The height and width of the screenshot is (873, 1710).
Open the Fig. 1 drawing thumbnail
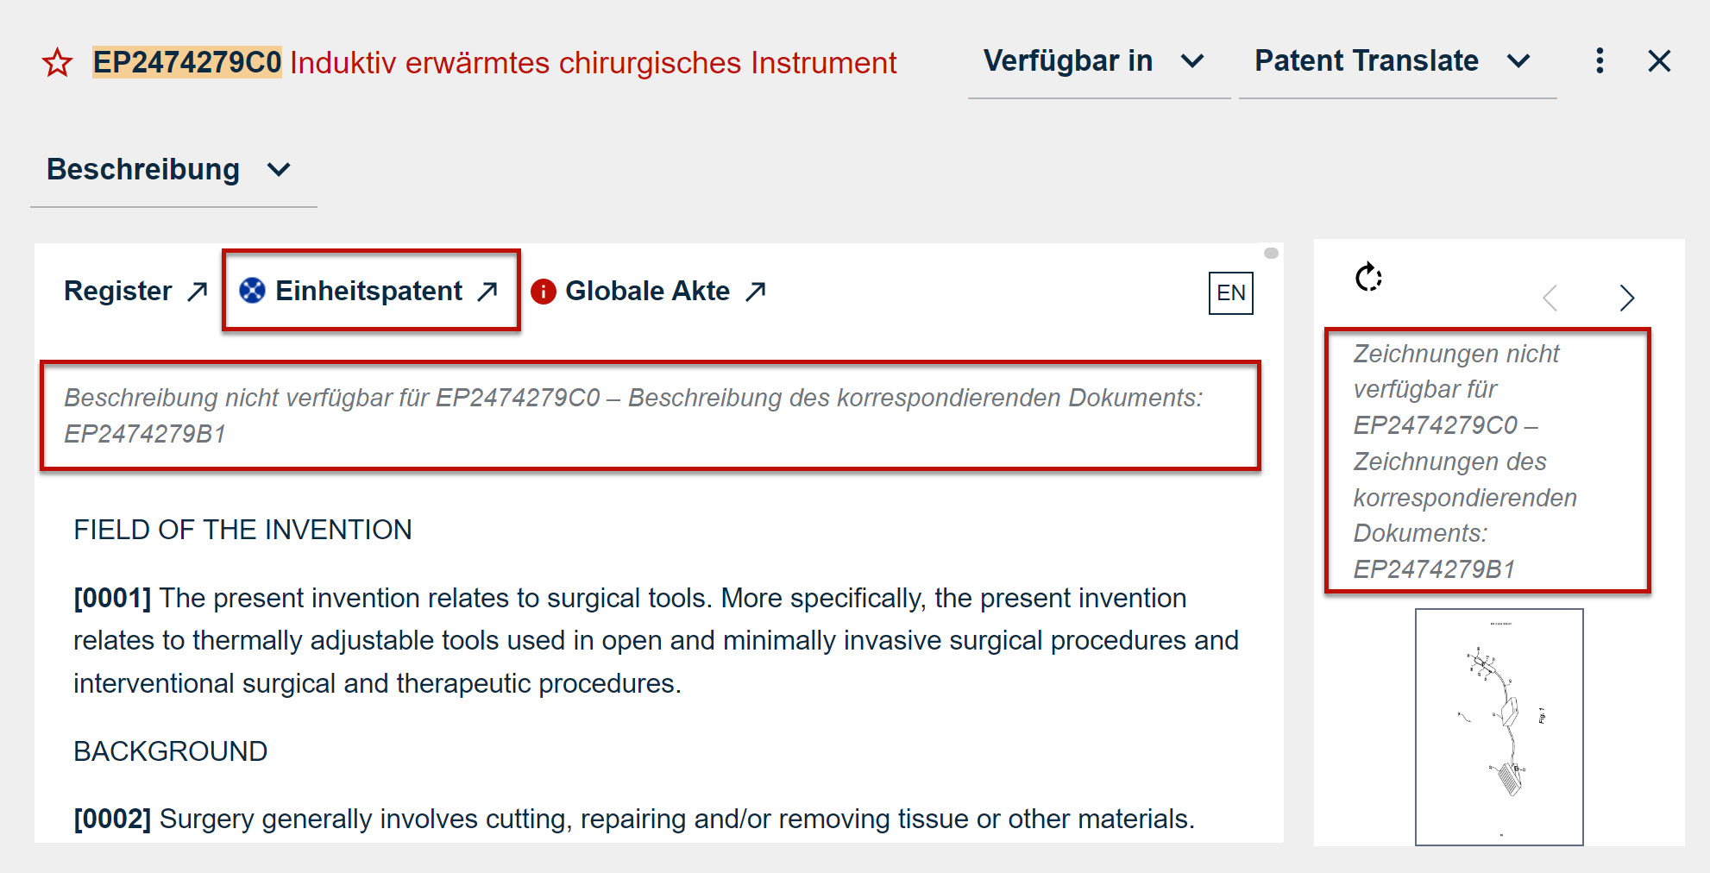pyautogui.click(x=1499, y=726)
